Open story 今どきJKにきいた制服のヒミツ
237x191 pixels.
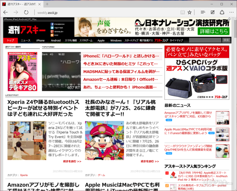click(120, 64)
